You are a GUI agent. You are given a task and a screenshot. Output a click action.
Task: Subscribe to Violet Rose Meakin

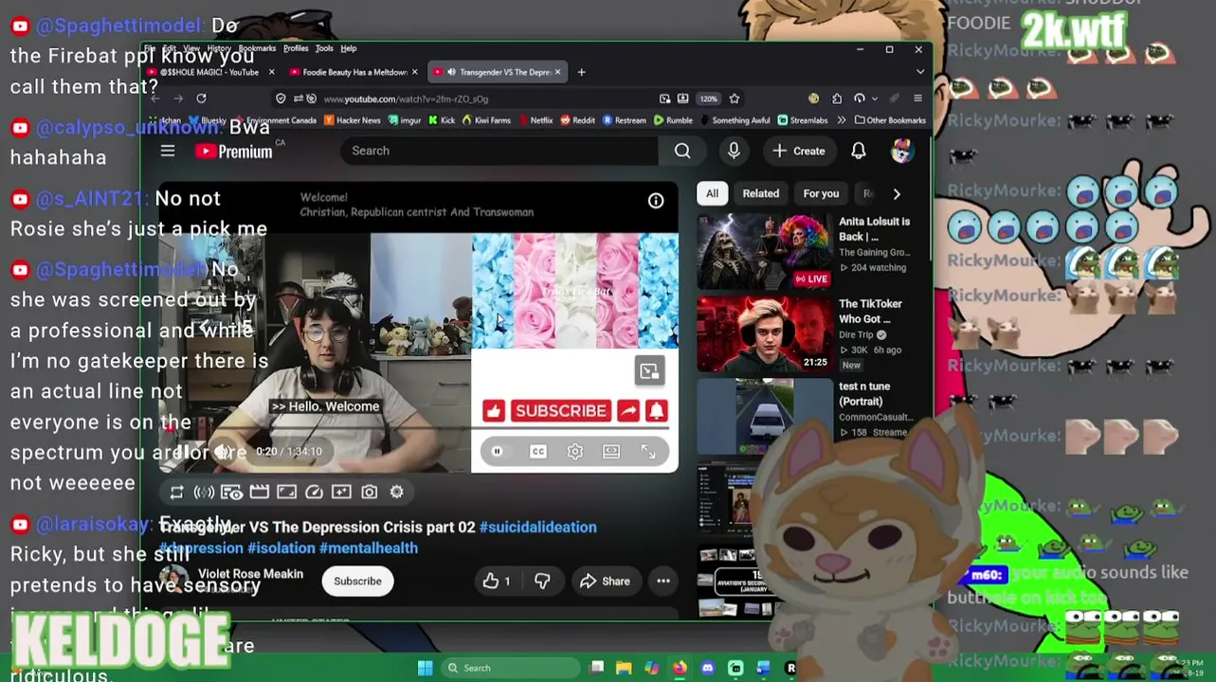point(357,581)
